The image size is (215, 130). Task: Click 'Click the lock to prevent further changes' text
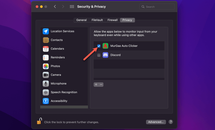point(72,122)
